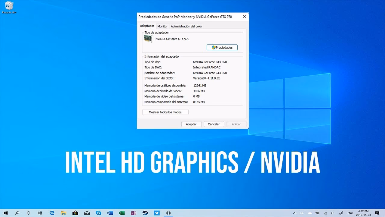385x217 pixels.
Task: Open OneNote from the taskbar
Action: coord(134,213)
